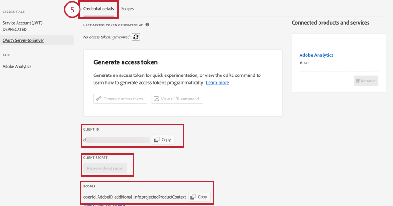Image resolution: width=393 pixels, height=206 pixels.
Task: Open the Credential details tab
Action: [98, 9]
